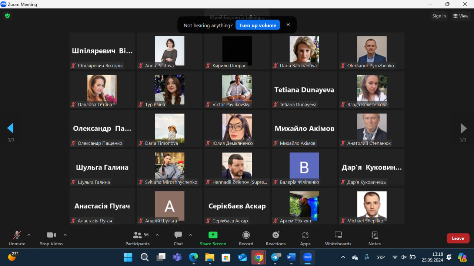
Task: Open the Reactions menu
Action: point(276,238)
